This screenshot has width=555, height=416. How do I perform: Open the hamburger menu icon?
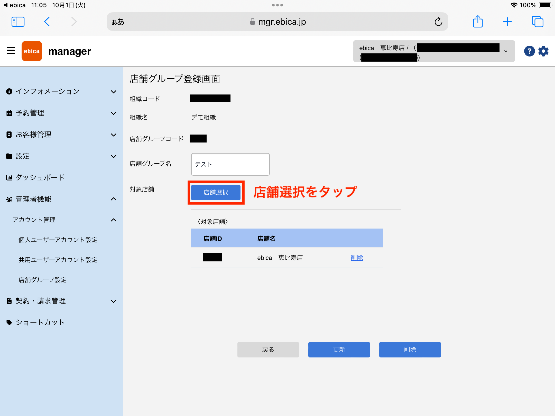(x=11, y=50)
